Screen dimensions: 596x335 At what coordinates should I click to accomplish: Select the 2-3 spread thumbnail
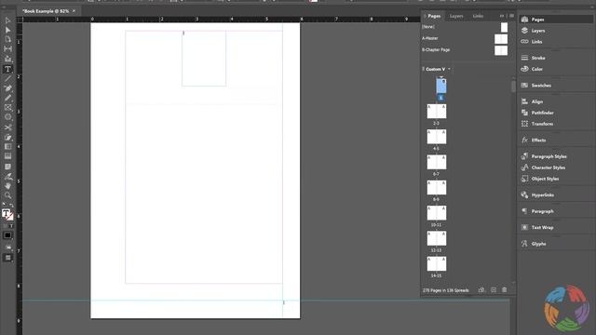tap(437, 112)
